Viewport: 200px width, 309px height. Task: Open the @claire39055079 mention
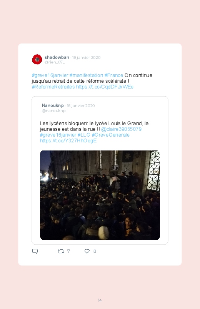pyautogui.click(x=121, y=129)
